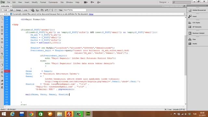
Task: Open the Adobe BrowserLab panel
Action: 197,10
